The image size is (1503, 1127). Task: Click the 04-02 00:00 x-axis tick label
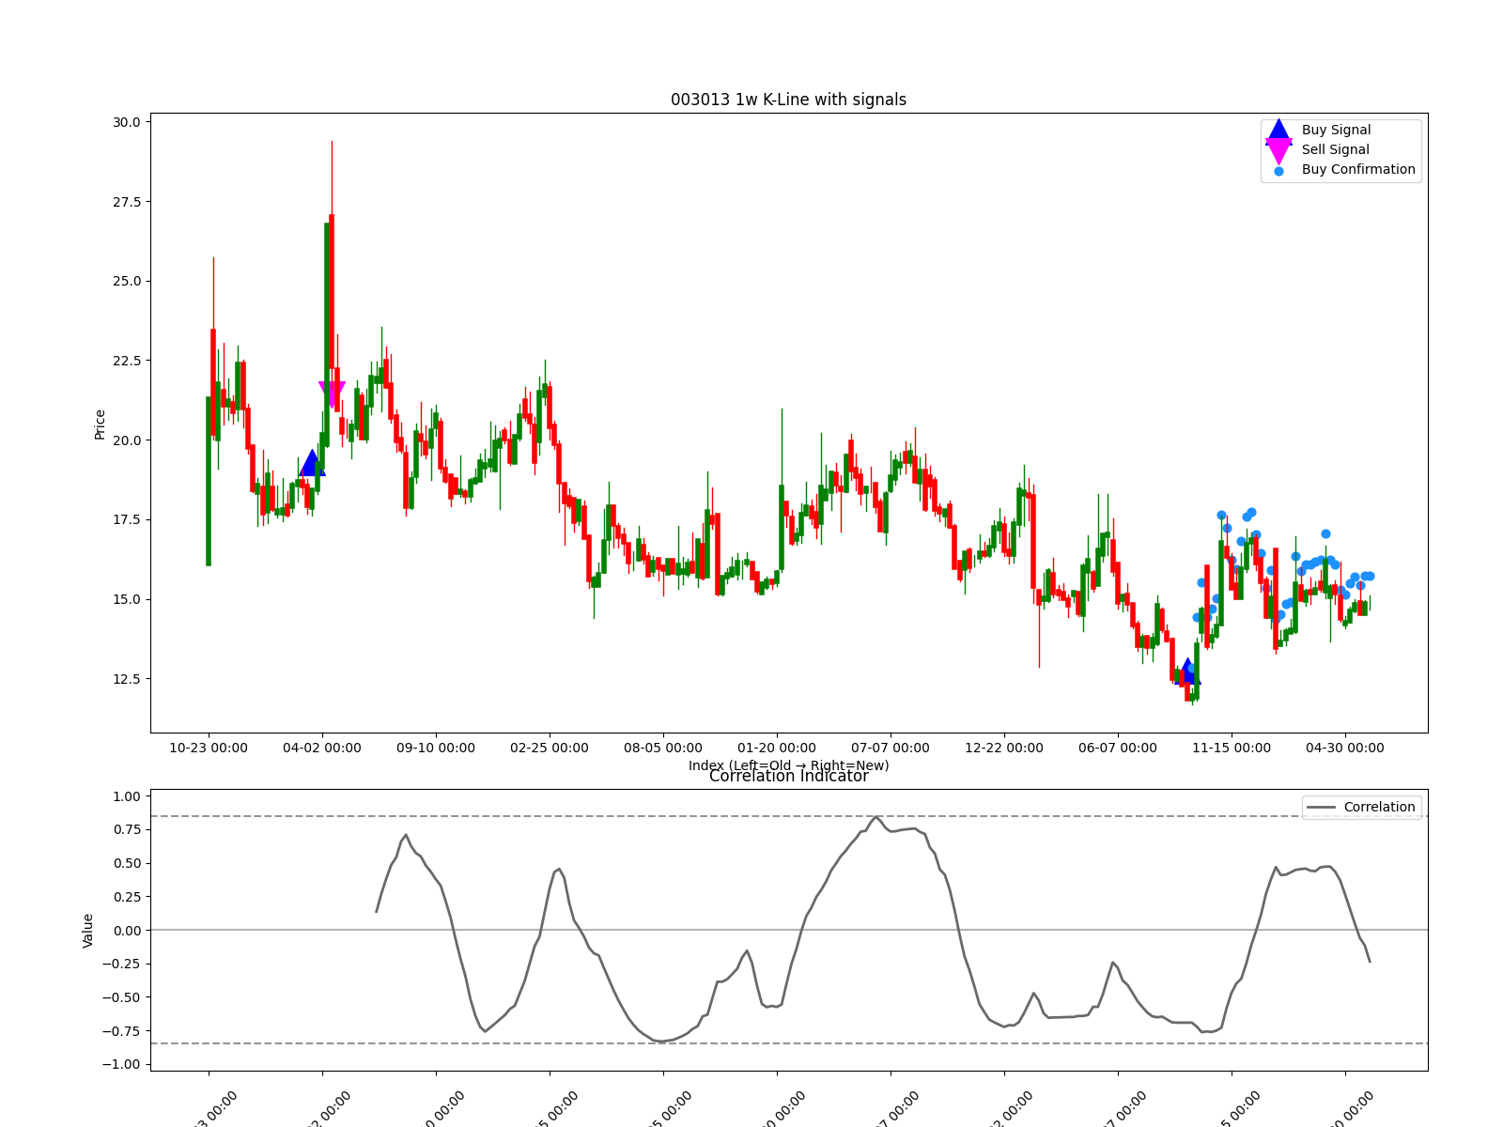pos(322,748)
